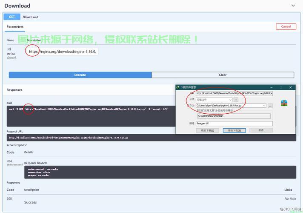Click the localhost URL field in dialog

(234, 93)
